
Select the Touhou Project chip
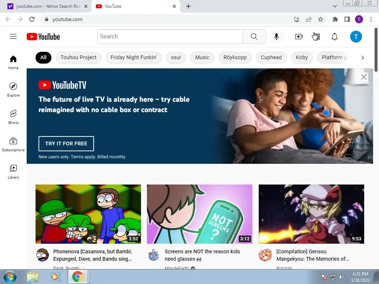pyautogui.click(x=78, y=57)
